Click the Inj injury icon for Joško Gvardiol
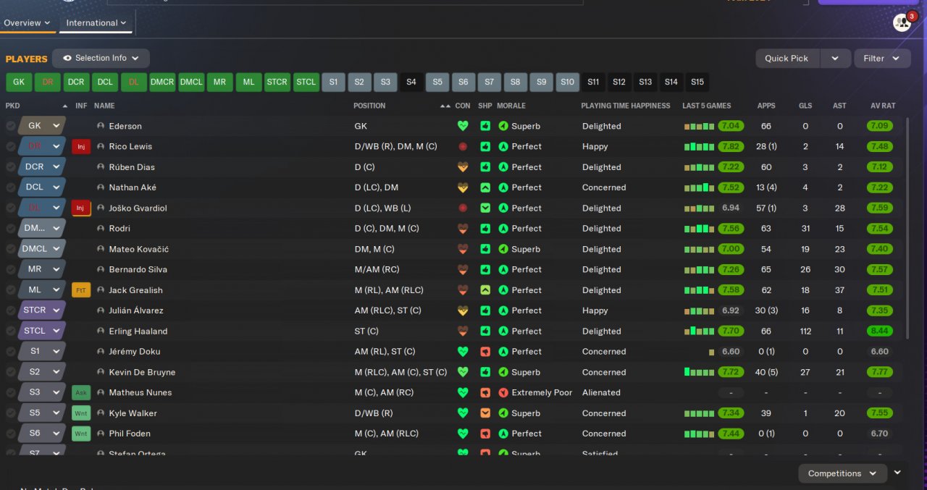Viewport: 927px width, 490px height. (x=81, y=208)
